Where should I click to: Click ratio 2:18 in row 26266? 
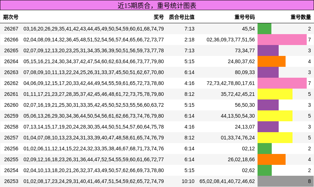(x=189, y=40)
